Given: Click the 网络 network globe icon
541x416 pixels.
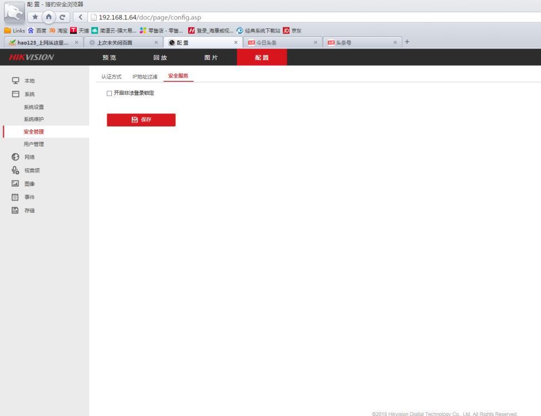Looking at the screenshot, I should (x=16, y=157).
